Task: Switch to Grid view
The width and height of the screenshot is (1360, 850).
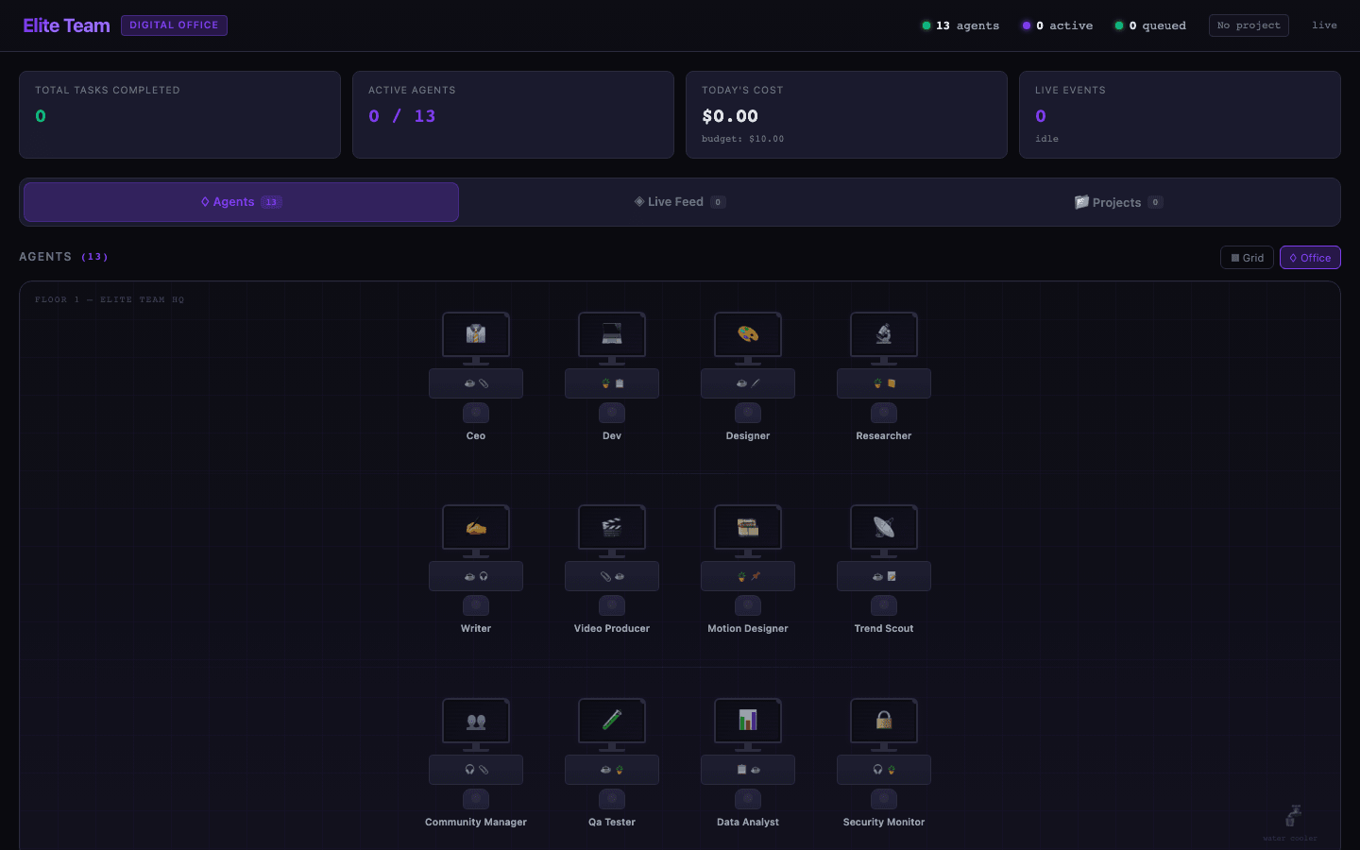Action: click(1247, 257)
